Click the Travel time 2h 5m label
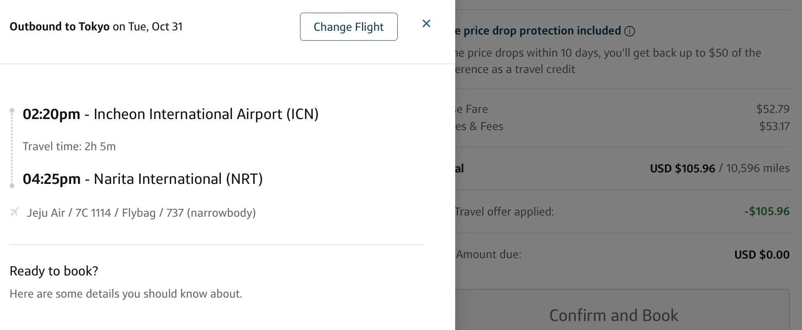 69,147
